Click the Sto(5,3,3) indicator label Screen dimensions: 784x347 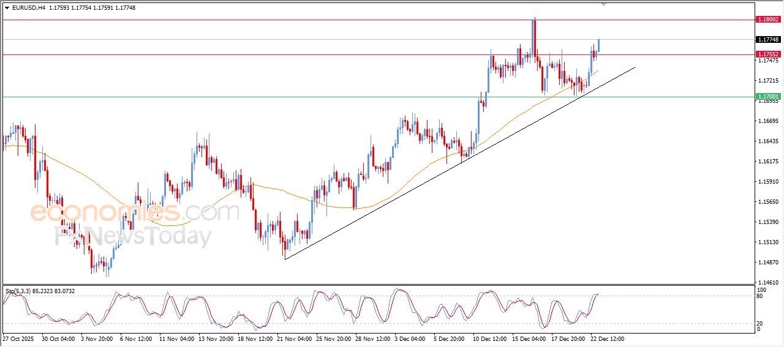[18, 291]
